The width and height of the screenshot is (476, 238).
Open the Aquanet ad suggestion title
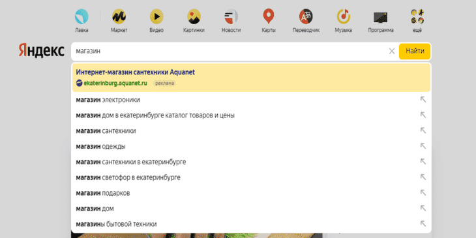136,72
